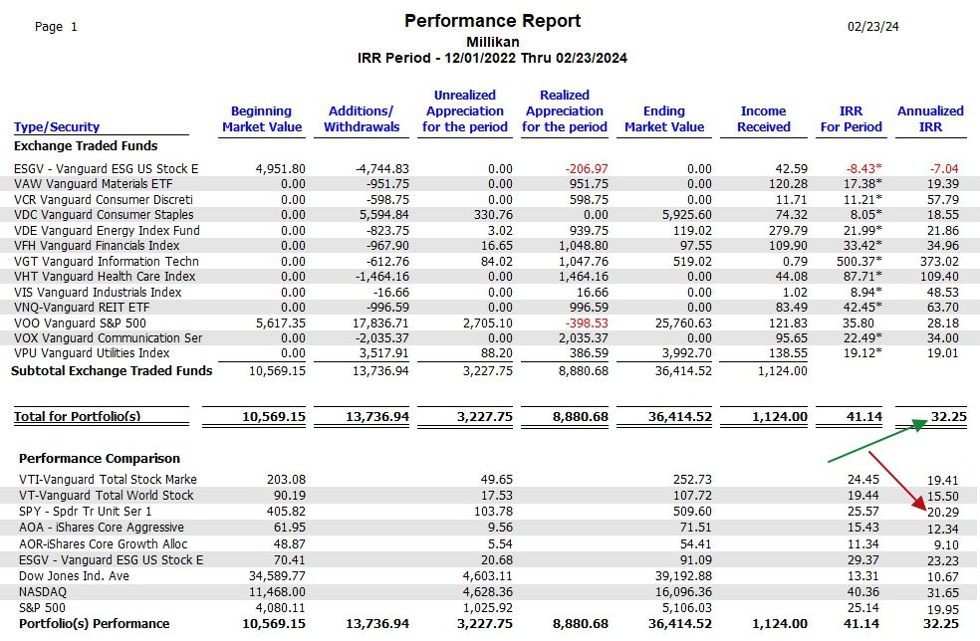Click the total ending market value 36,414.52 in Total row
980x641 pixels.
[680, 417]
